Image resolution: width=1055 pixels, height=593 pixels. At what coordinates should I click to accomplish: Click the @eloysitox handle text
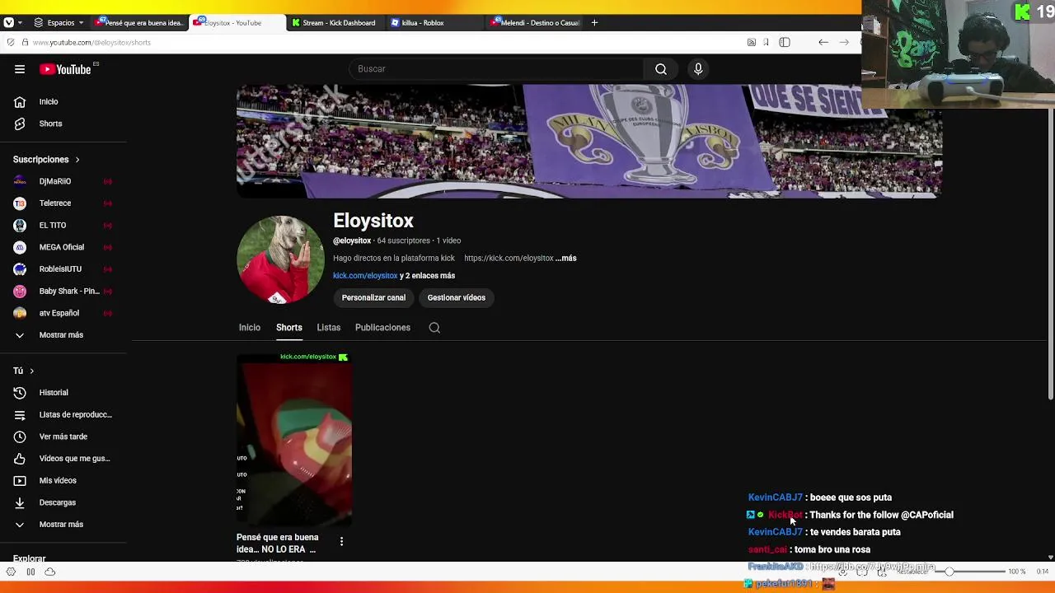coord(352,240)
